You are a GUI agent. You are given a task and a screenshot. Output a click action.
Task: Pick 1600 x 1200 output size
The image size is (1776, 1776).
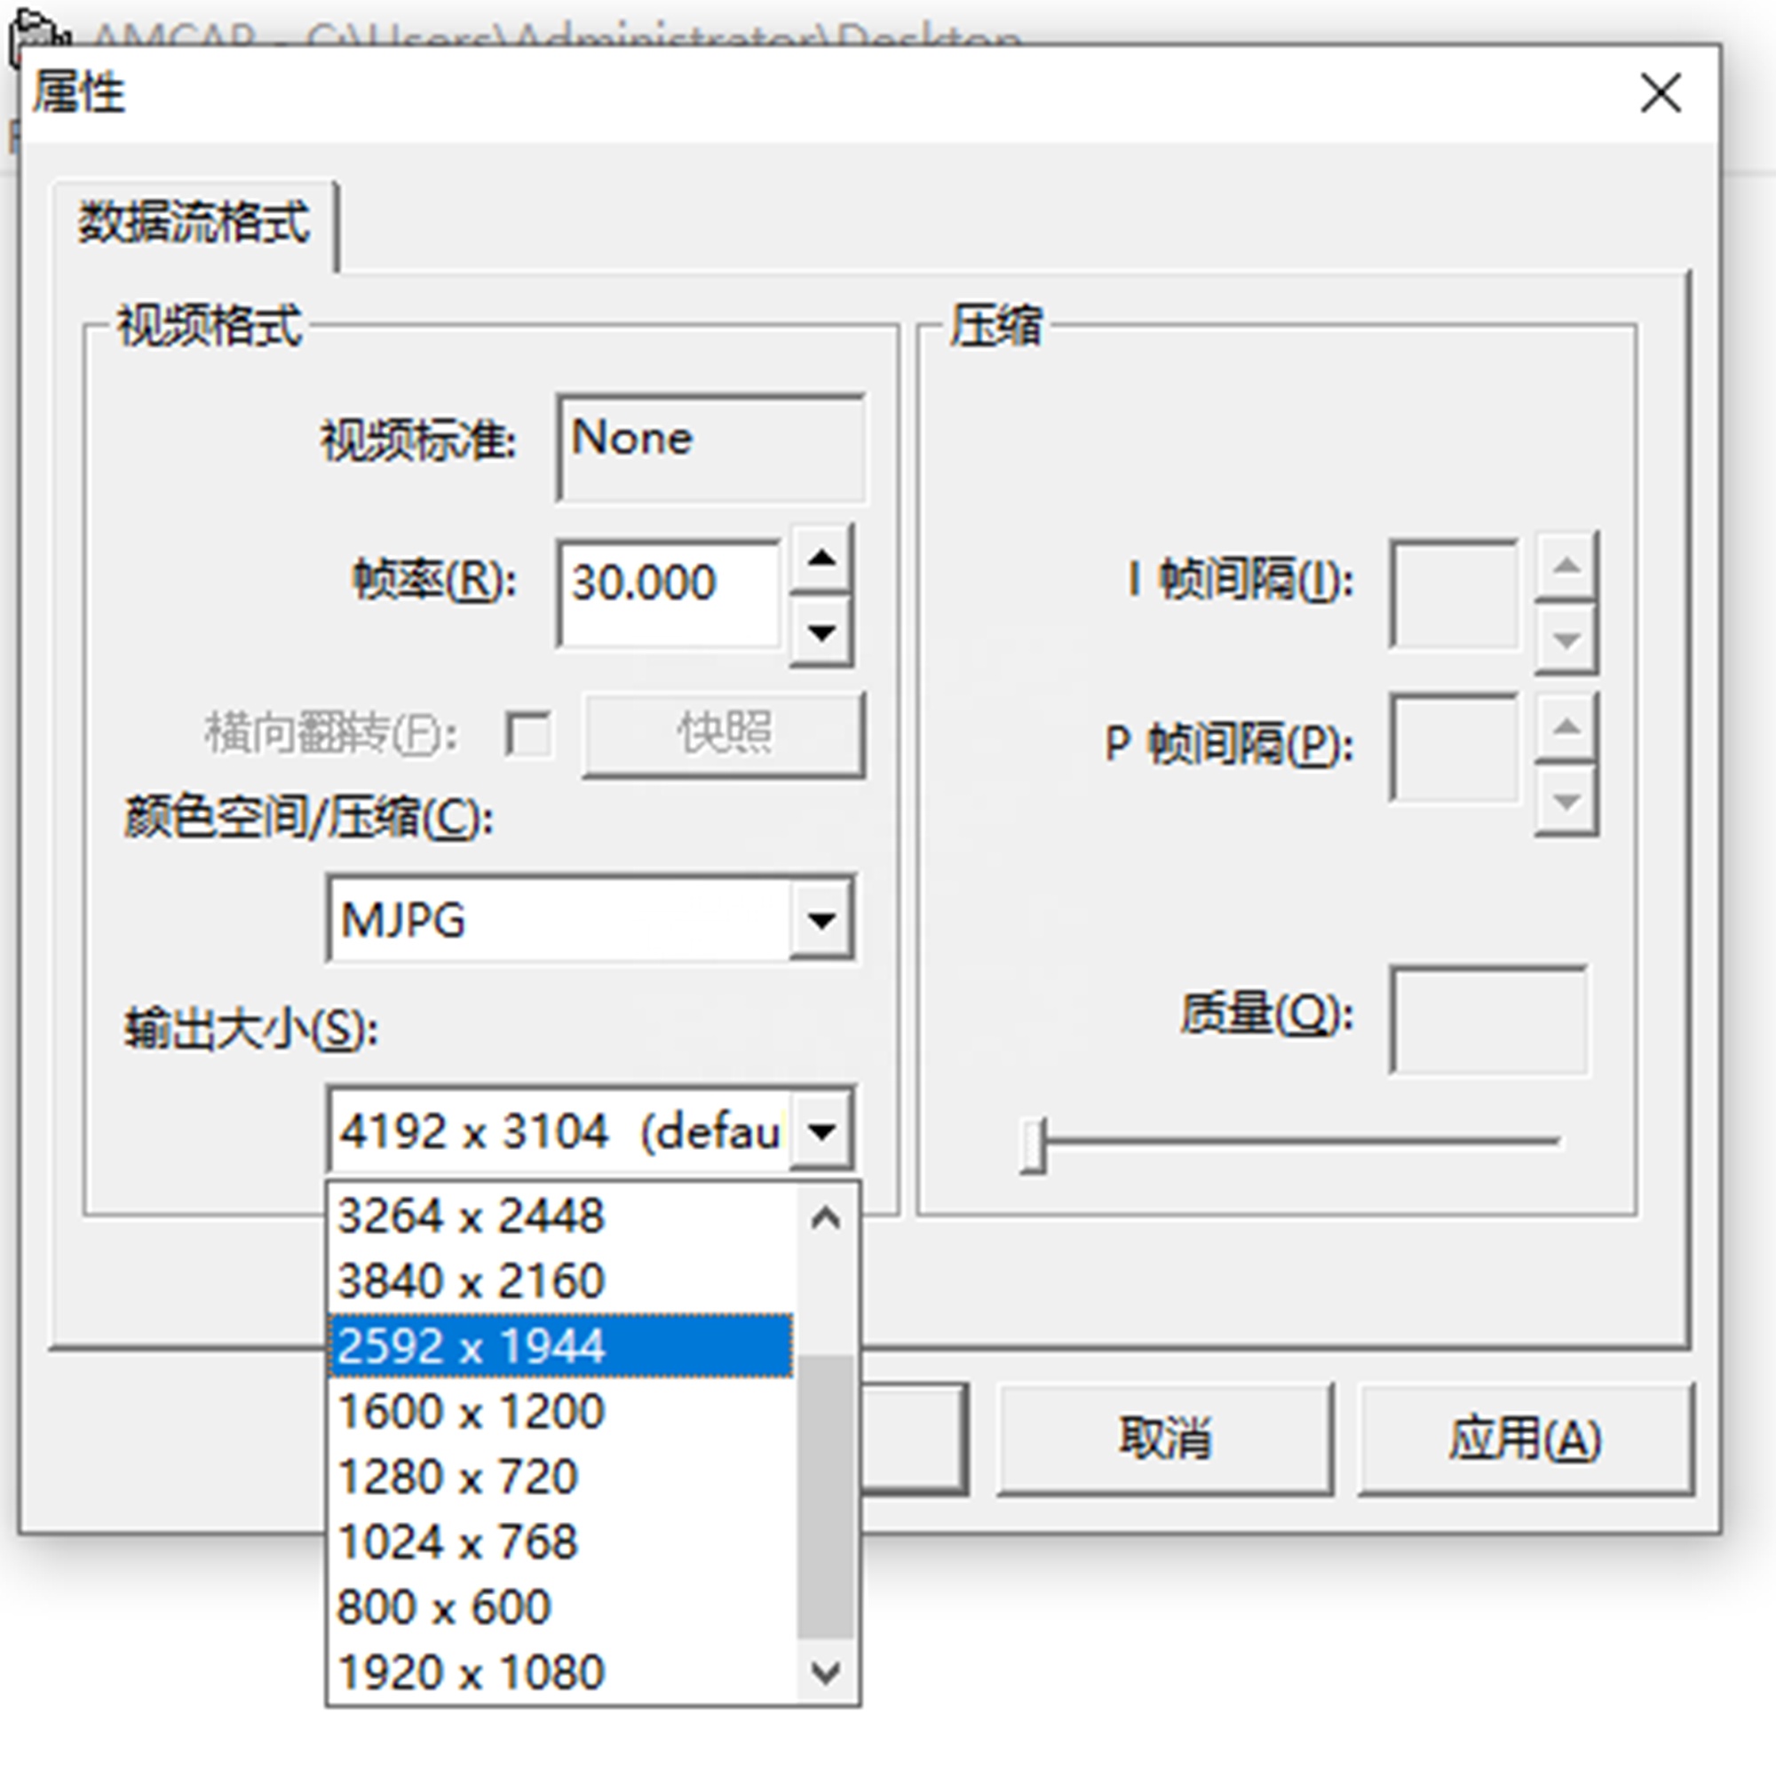tap(560, 1411)
